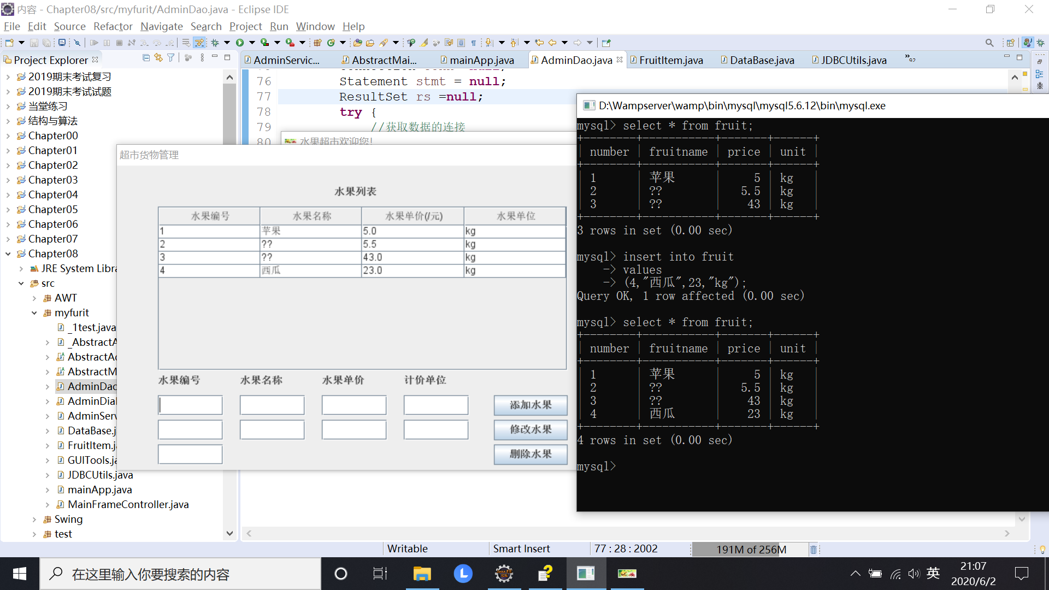Click the Next Annotation arrow icon
The width and height of the screenshot is (1049, 590).
(x=489, y=43)
